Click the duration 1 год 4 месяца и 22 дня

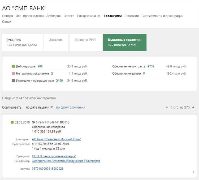pos(48,148)
